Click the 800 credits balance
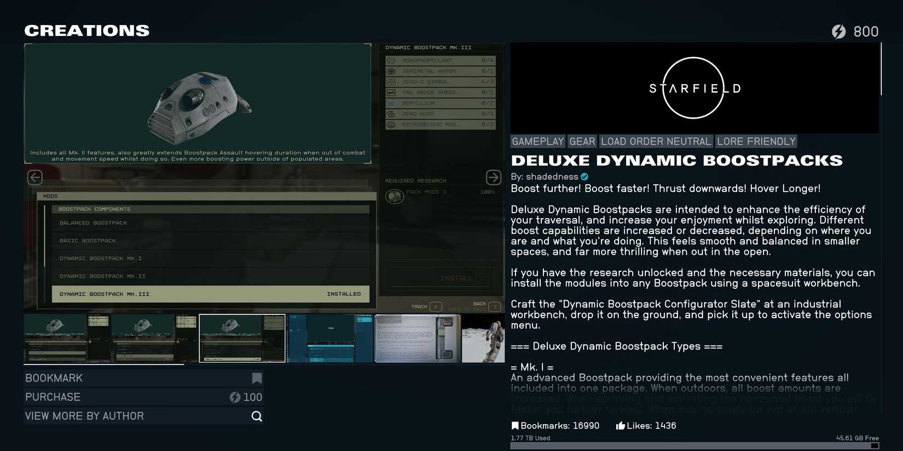 click(x=866, y=32)
